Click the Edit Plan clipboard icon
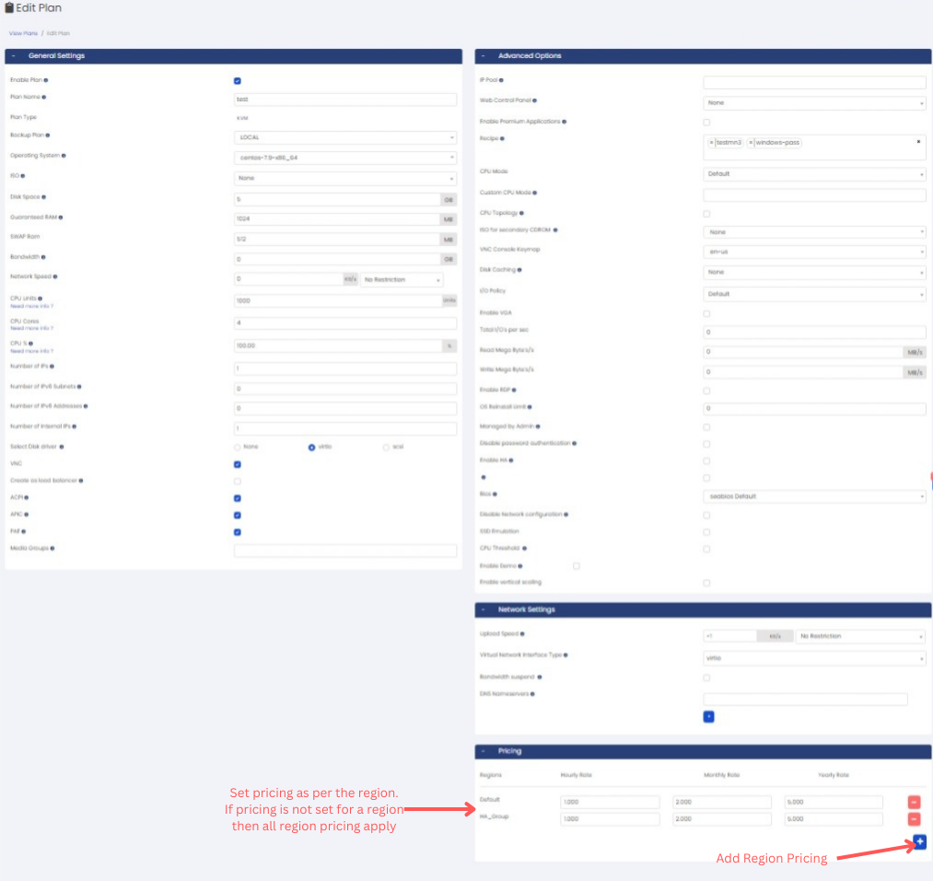 [x=11, y=7]
